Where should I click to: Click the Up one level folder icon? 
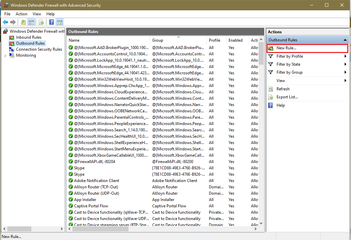coord(23,22)
